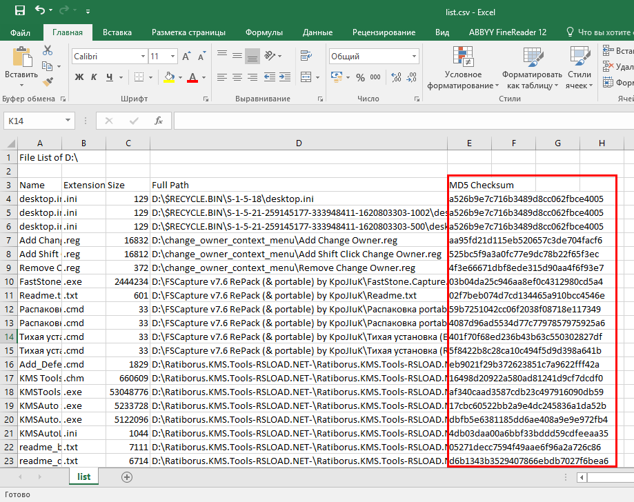634x502 pixels.
Task: Increase font size with large A
Action: click(186, 56)
